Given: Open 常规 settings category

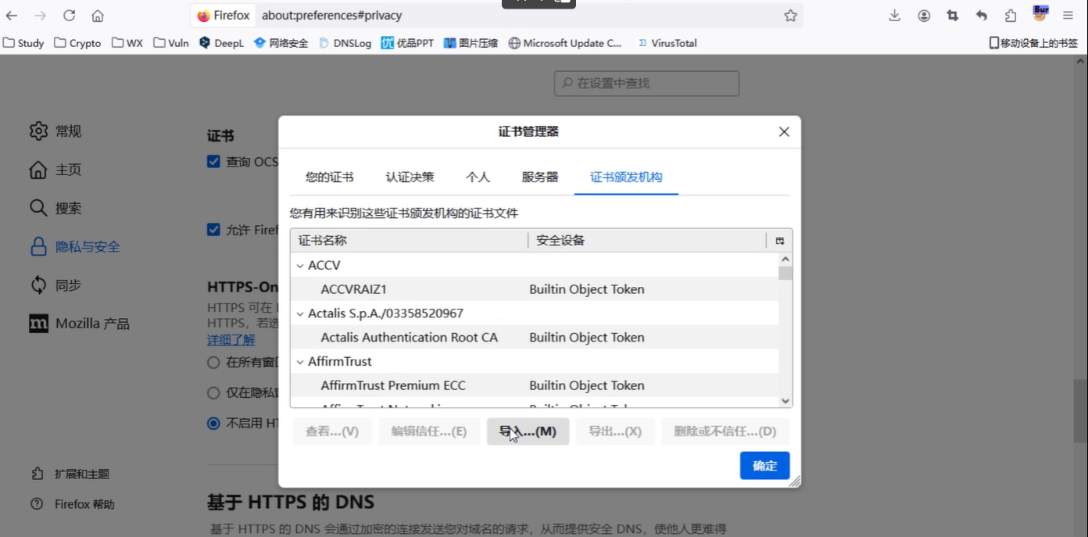Looking at the screenshot, I should 55,131.
